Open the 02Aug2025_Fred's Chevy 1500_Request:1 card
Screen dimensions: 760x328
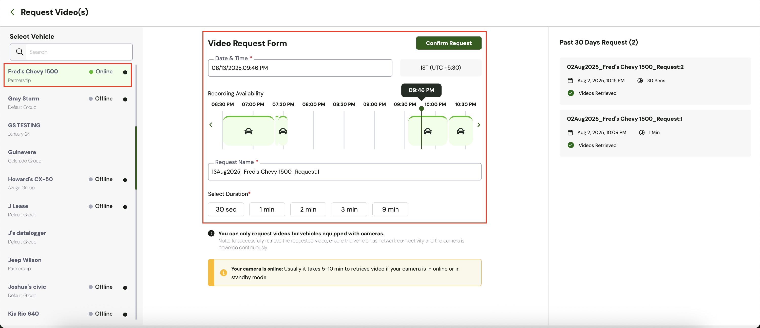click(655, 133)
